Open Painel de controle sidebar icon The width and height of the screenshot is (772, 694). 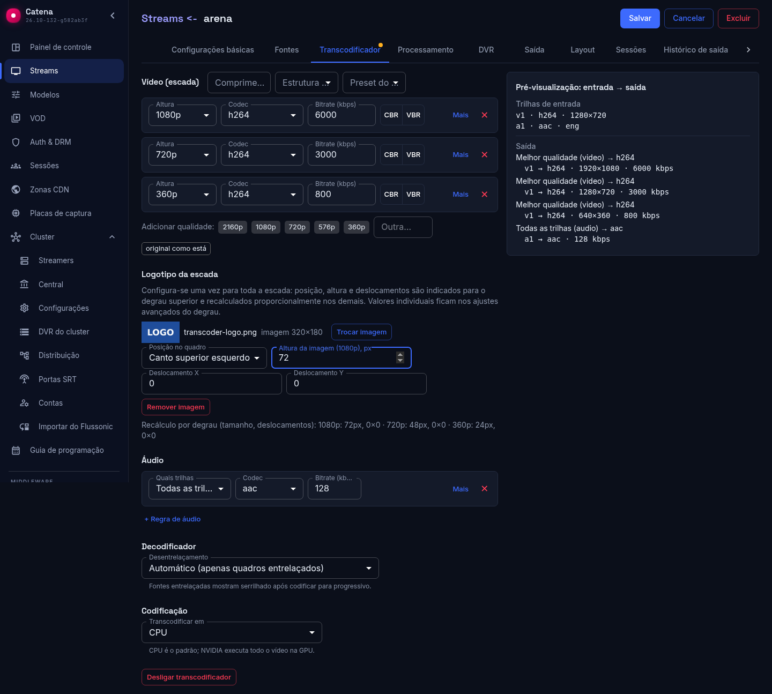[16, 47]
